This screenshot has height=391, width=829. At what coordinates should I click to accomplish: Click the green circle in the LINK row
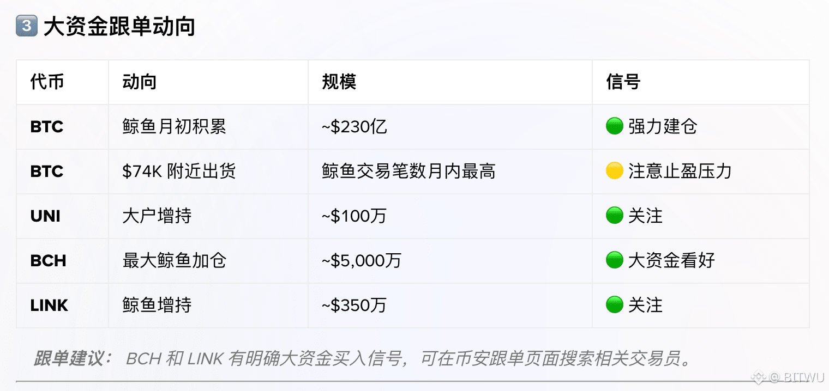[614, 305]
